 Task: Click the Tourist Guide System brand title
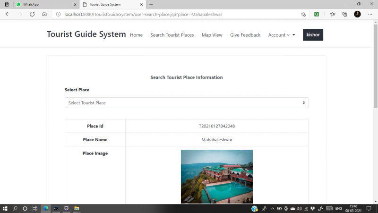pos(86,34)
